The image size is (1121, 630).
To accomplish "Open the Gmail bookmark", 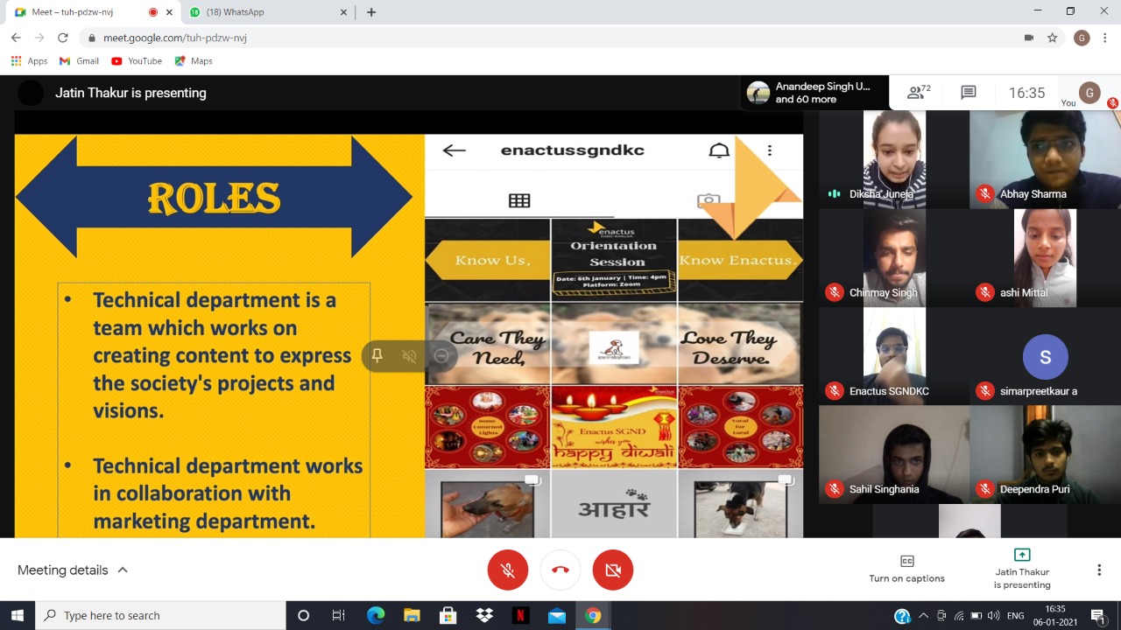I will tap(79, 61).
